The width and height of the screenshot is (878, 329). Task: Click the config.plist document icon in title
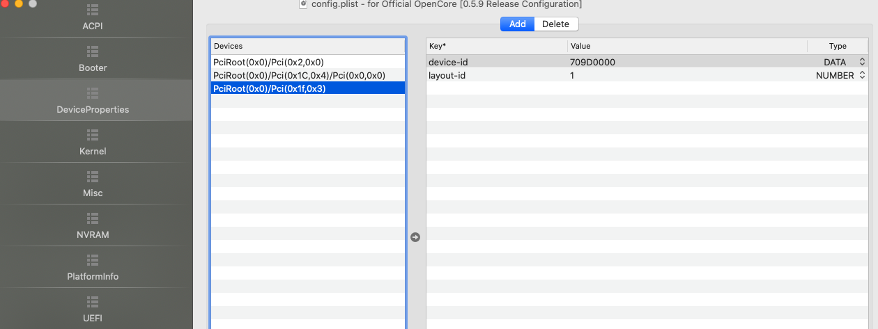pos(303,4)
